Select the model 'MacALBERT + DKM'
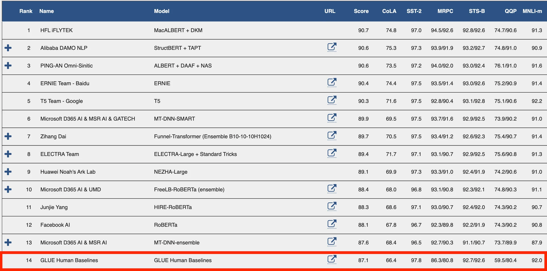The width and height of the screenshot is (547, 271). pyautogui.click(x=178, y=30)
